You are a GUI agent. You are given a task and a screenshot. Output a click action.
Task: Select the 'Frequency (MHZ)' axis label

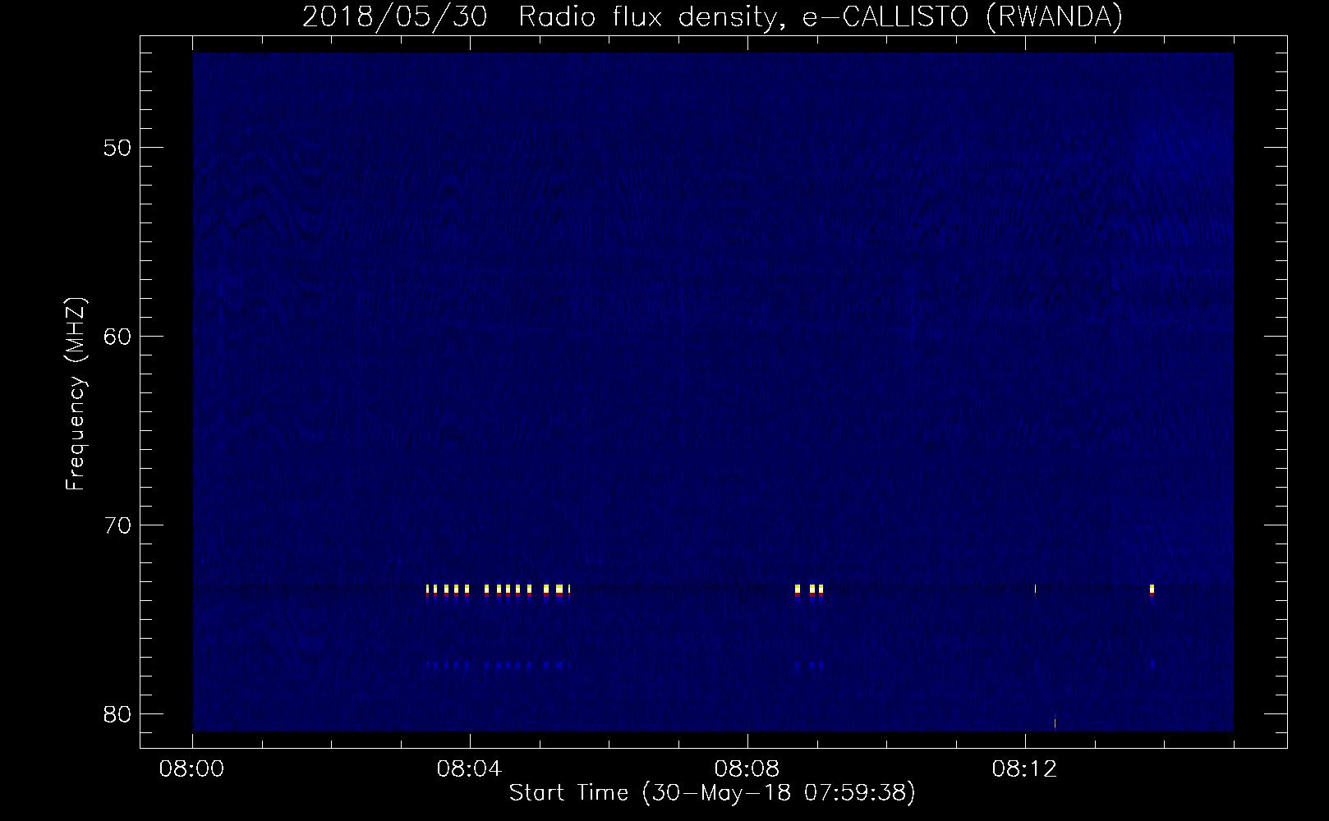(76, 394)
